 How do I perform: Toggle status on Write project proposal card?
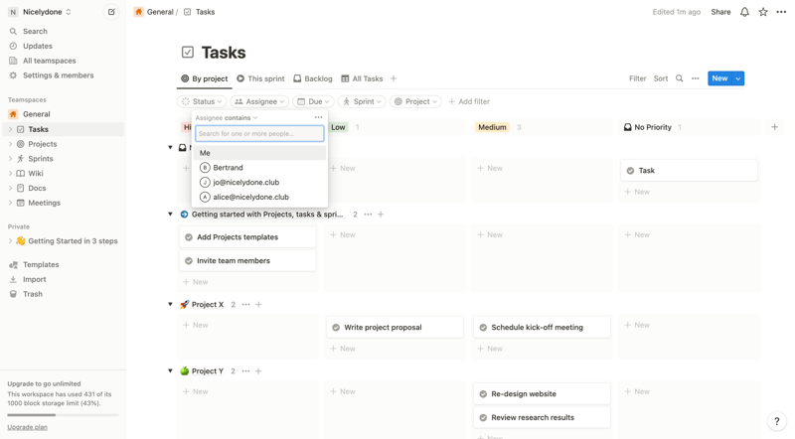(336, 328)
